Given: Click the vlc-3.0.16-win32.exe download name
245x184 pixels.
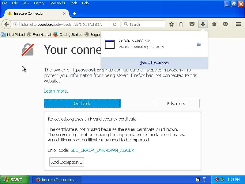Looking at the screenshot, I should tap(134, 41).
